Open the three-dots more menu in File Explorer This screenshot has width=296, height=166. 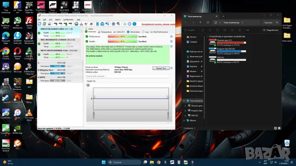pos(247,30)
